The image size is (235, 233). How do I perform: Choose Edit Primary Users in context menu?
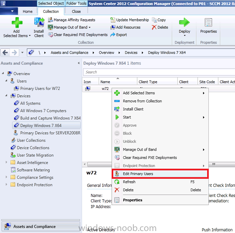tap(160, 174)
